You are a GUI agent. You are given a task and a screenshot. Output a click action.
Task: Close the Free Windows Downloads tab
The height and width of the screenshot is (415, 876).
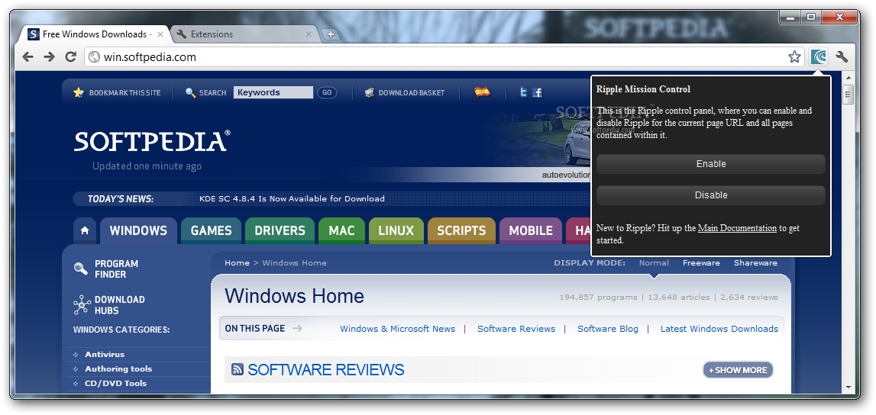pos(160,34)
